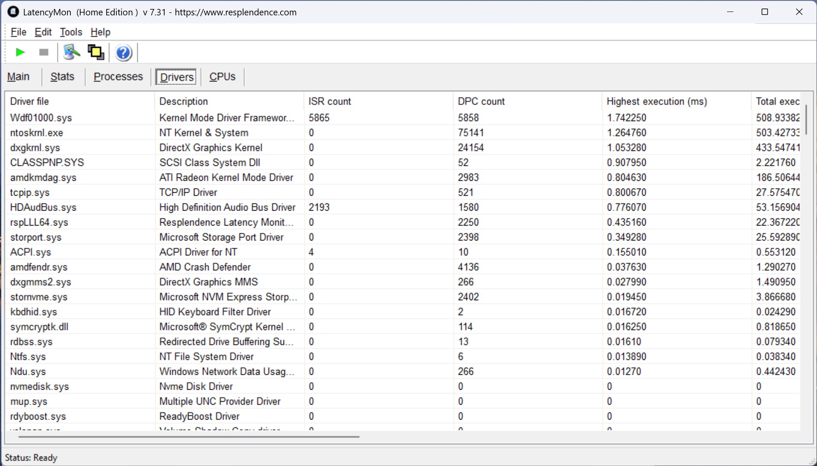Open the File menu
This screenshot has width=817, height=466.
coord(18,32)
